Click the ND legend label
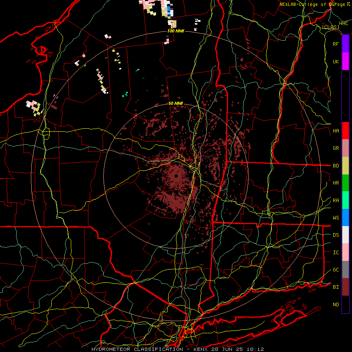 click(x=336, y=305)
